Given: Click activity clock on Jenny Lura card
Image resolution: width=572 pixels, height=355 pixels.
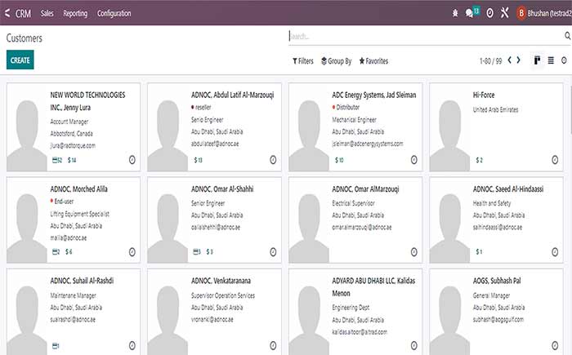Looking at the screenshot, I should [132, 160].
